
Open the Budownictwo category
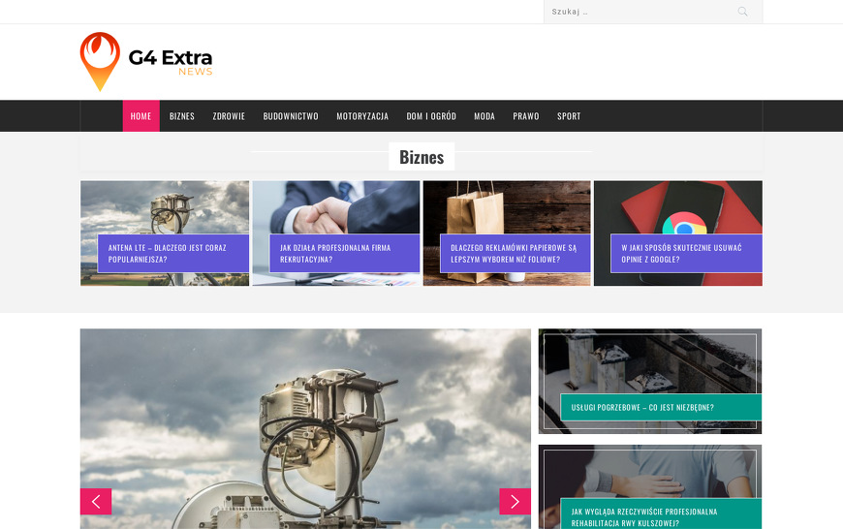291,116
